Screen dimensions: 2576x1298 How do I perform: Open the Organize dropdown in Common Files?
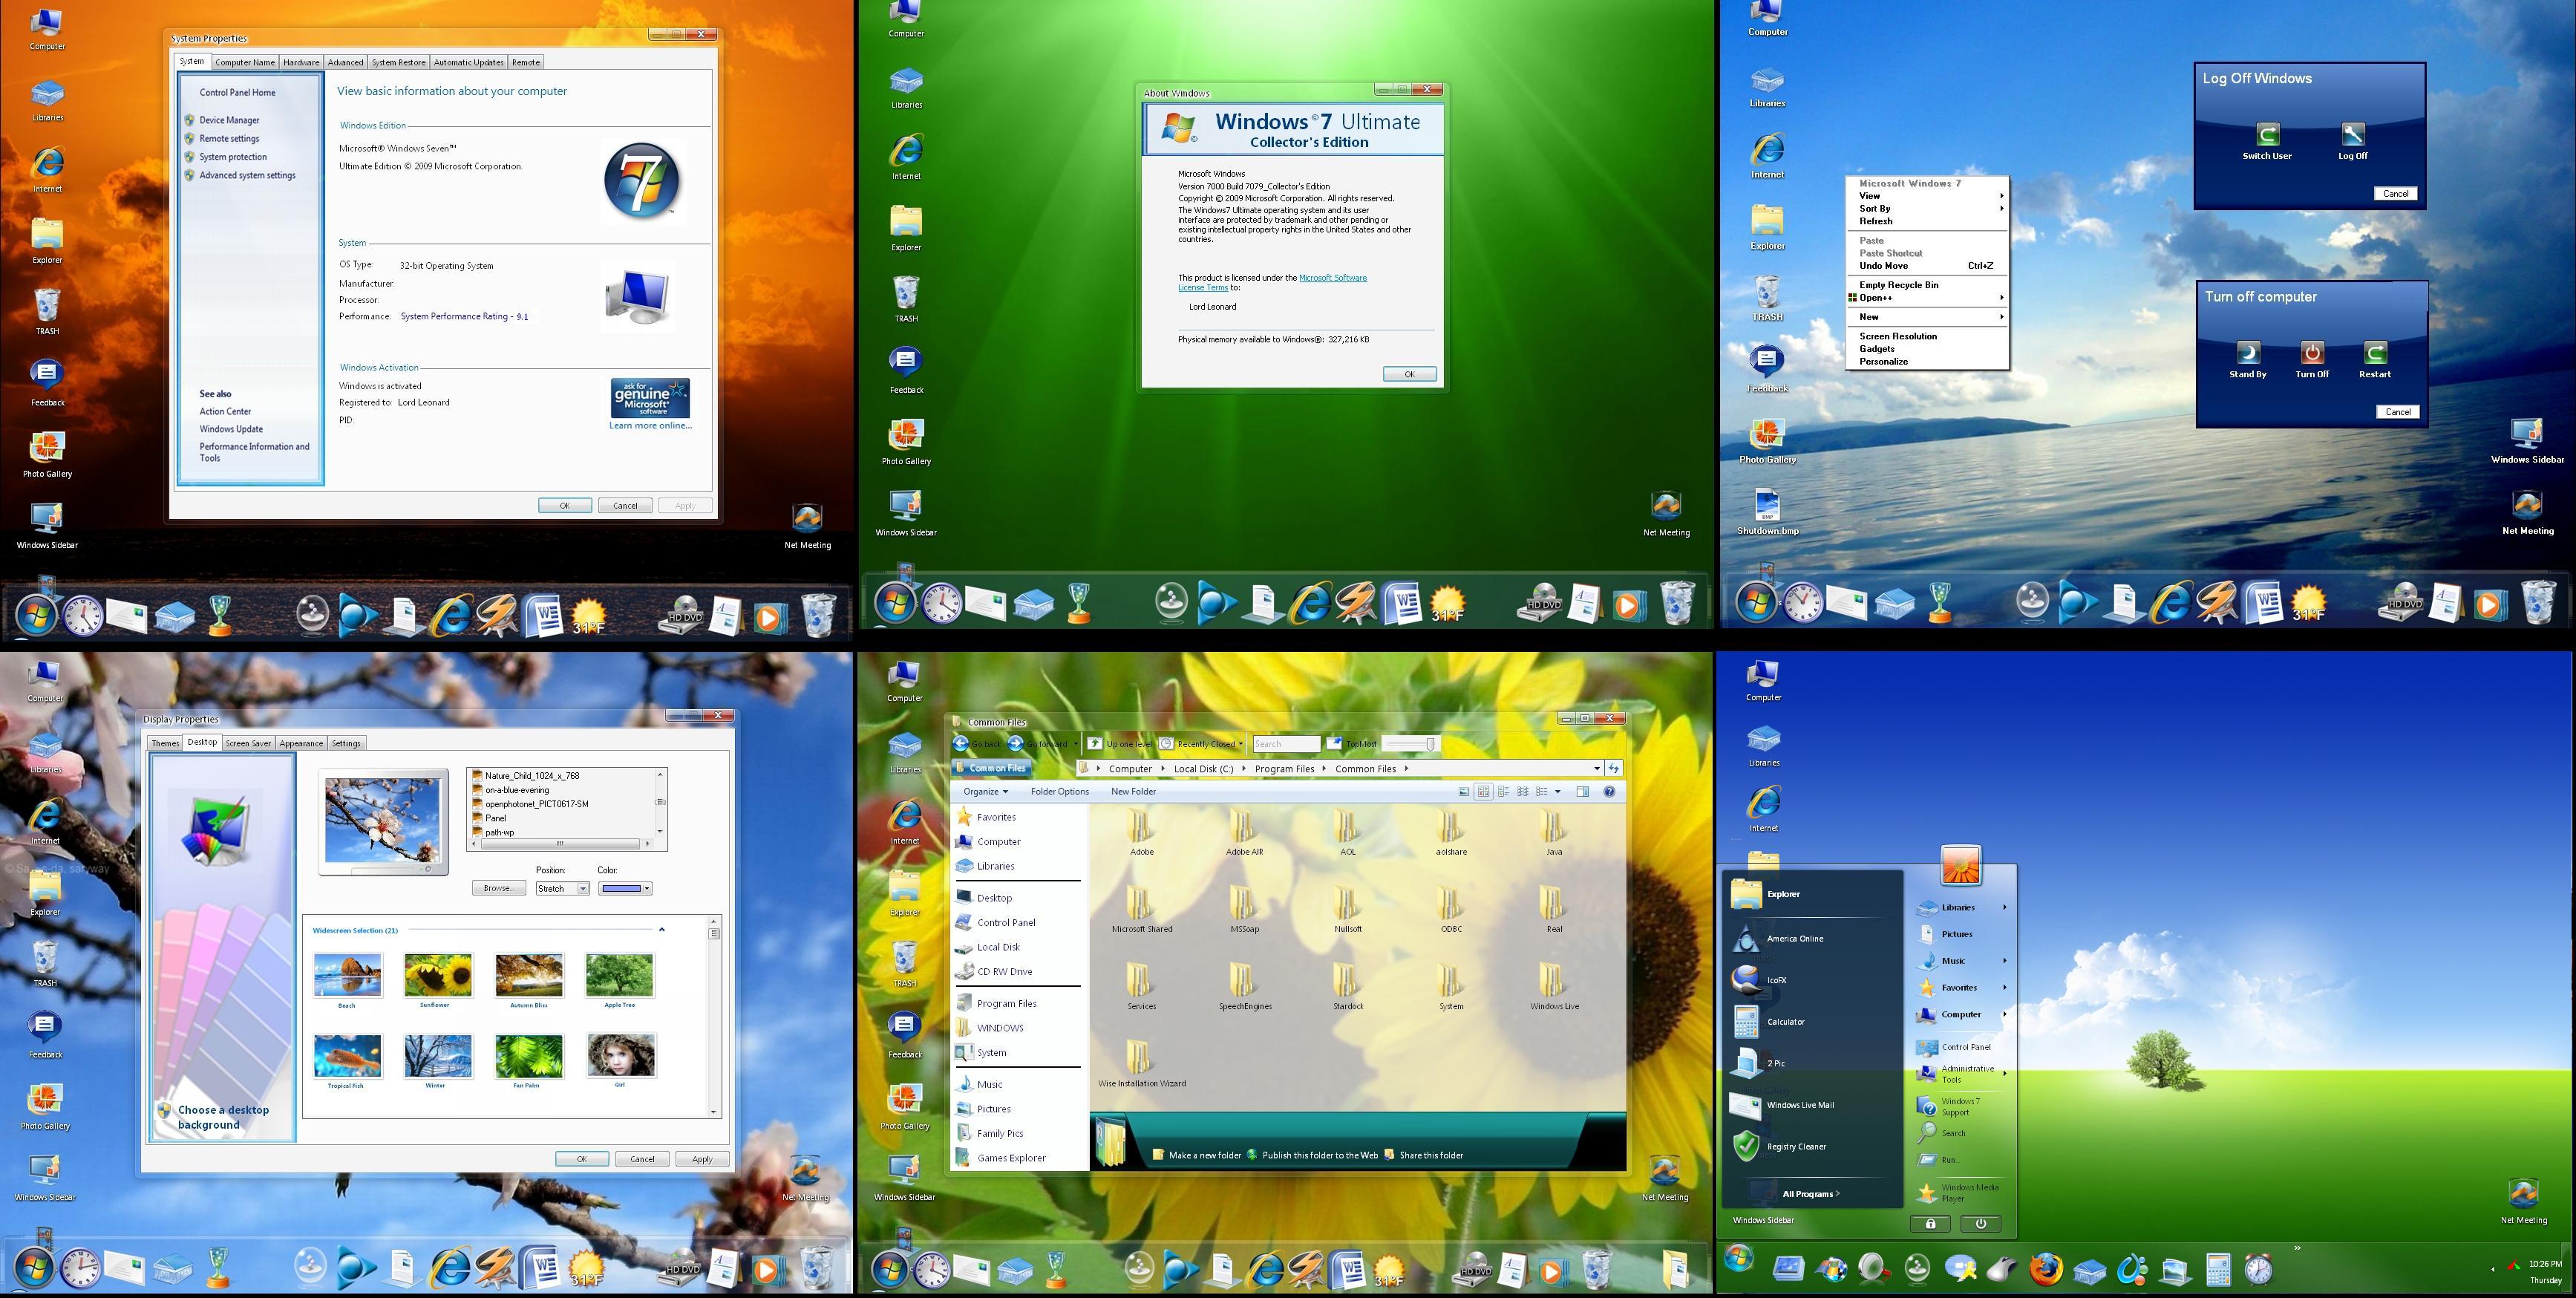coord(985,791)
